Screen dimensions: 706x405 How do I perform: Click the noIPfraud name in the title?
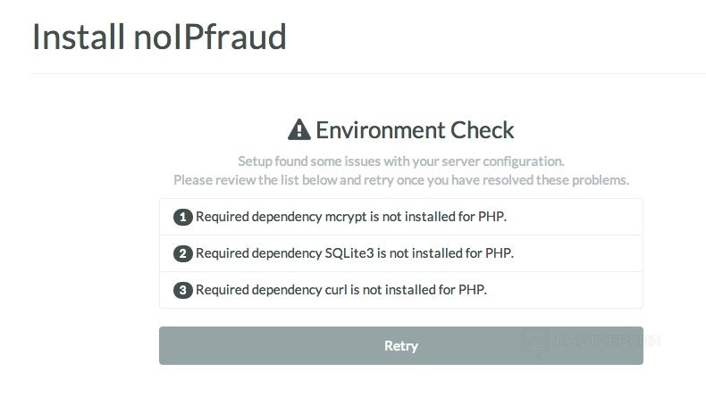click(x=210, y=37)
